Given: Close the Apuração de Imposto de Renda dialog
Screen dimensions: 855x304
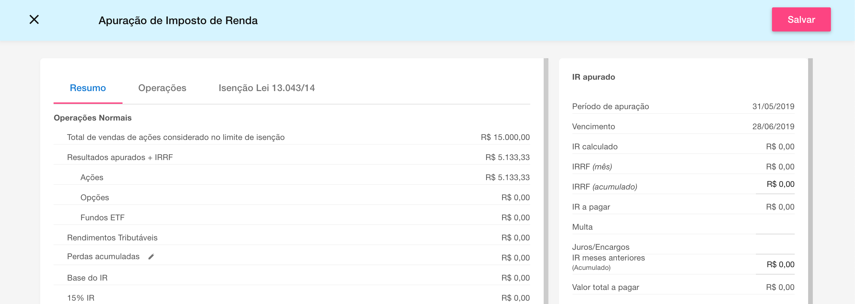Looking at the screenshot, I should 34,20.
